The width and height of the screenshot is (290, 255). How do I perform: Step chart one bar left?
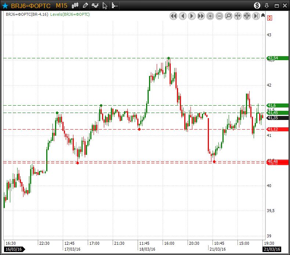pos(182,16)
